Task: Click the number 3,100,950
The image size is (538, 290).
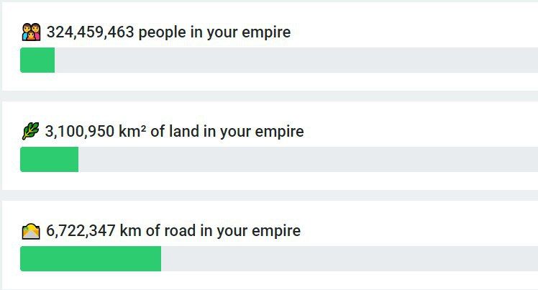Action: point(80,132)
